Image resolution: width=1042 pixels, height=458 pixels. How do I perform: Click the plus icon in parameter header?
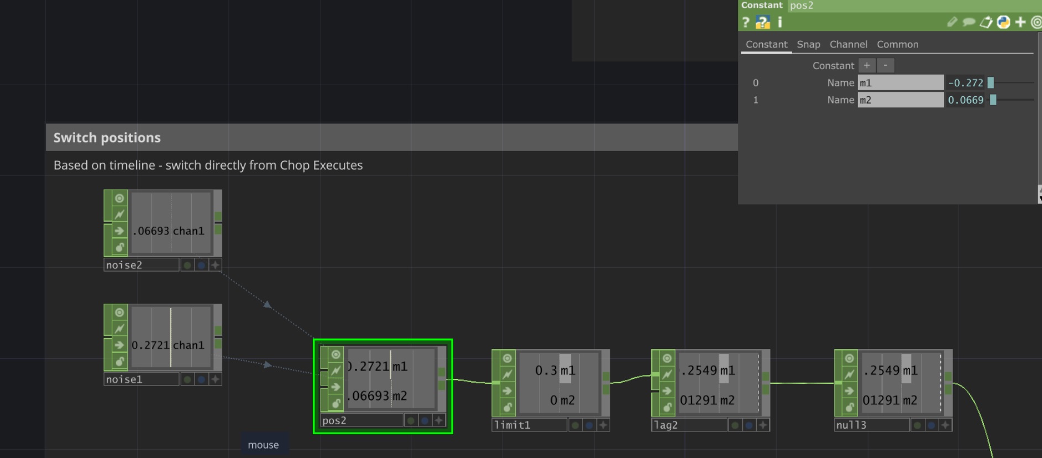coord(1020,22)
